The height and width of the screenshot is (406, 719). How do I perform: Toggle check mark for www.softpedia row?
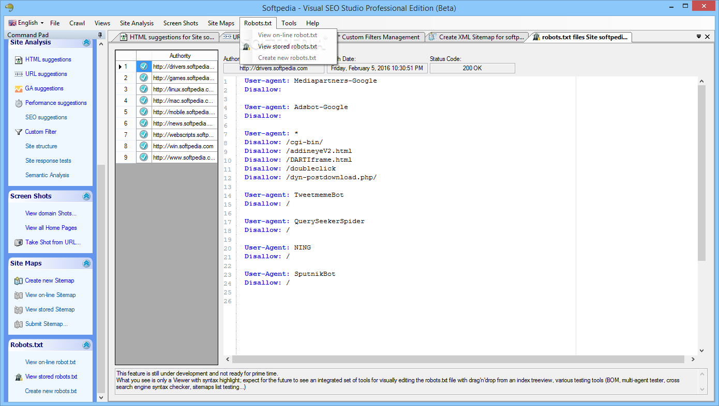(x=144, y=158)
